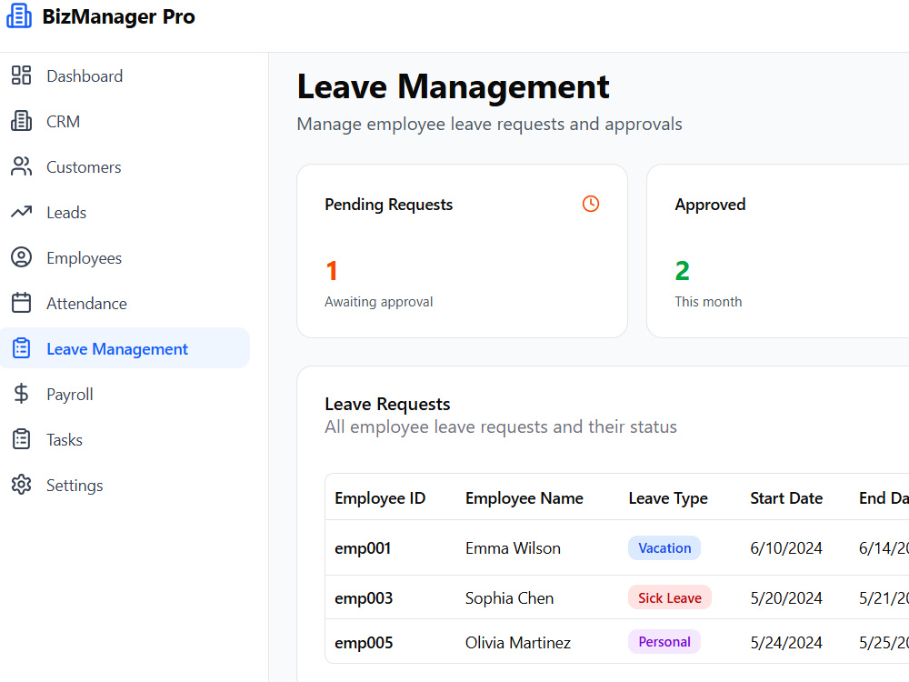
Task: Click the Leave Requests section heading
Action: (x=387, y=404)
